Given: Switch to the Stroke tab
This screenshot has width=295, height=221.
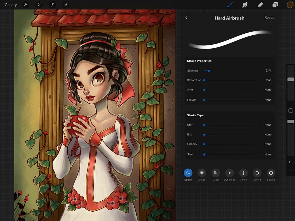Looking at the screenshot, I should coord(188,175).
